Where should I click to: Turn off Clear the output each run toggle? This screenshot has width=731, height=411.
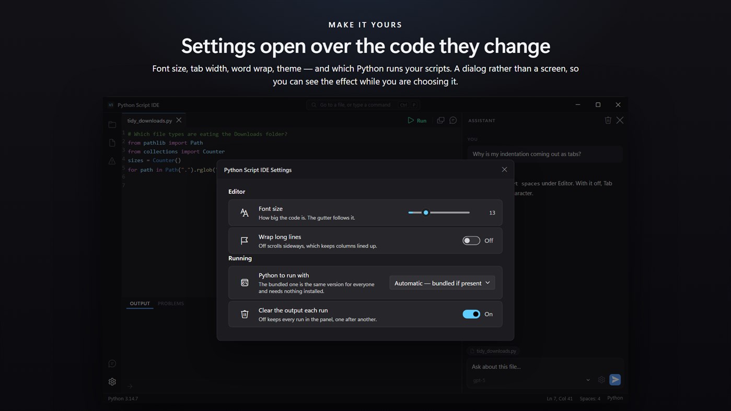471,314
